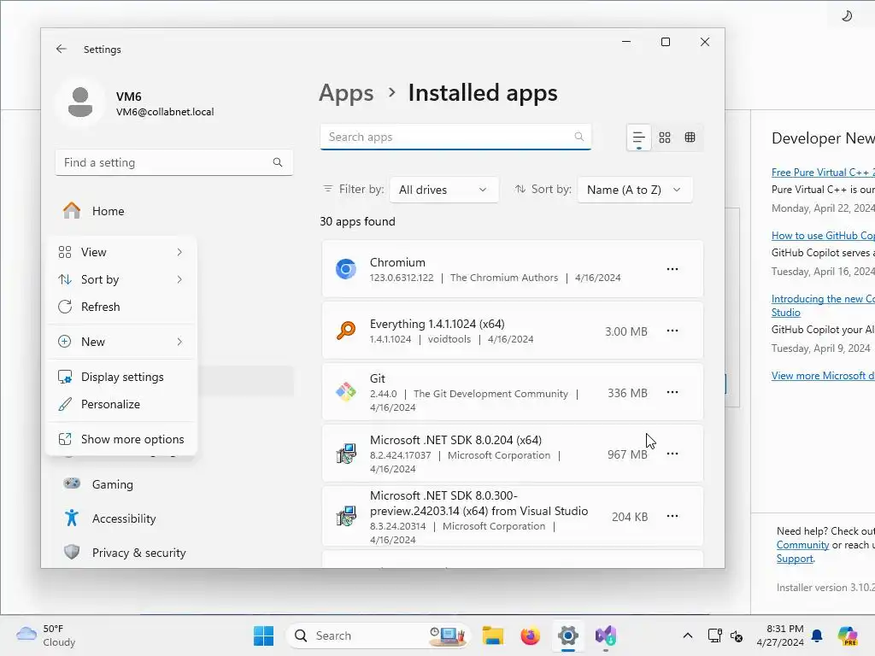Open more options for .NET SDK 8.0.300-preview
875x656 pixels.
coord(672,516)
